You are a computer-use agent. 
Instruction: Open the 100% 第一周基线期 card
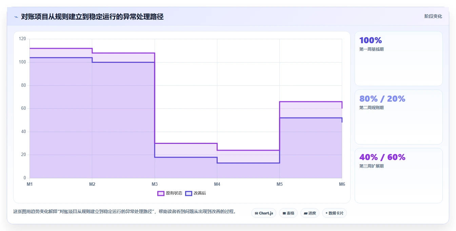(x=399, y=58)
